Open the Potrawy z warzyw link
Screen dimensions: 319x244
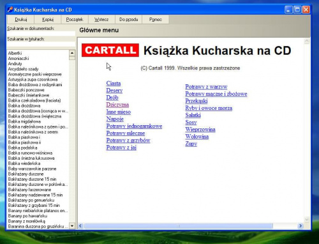206,87
